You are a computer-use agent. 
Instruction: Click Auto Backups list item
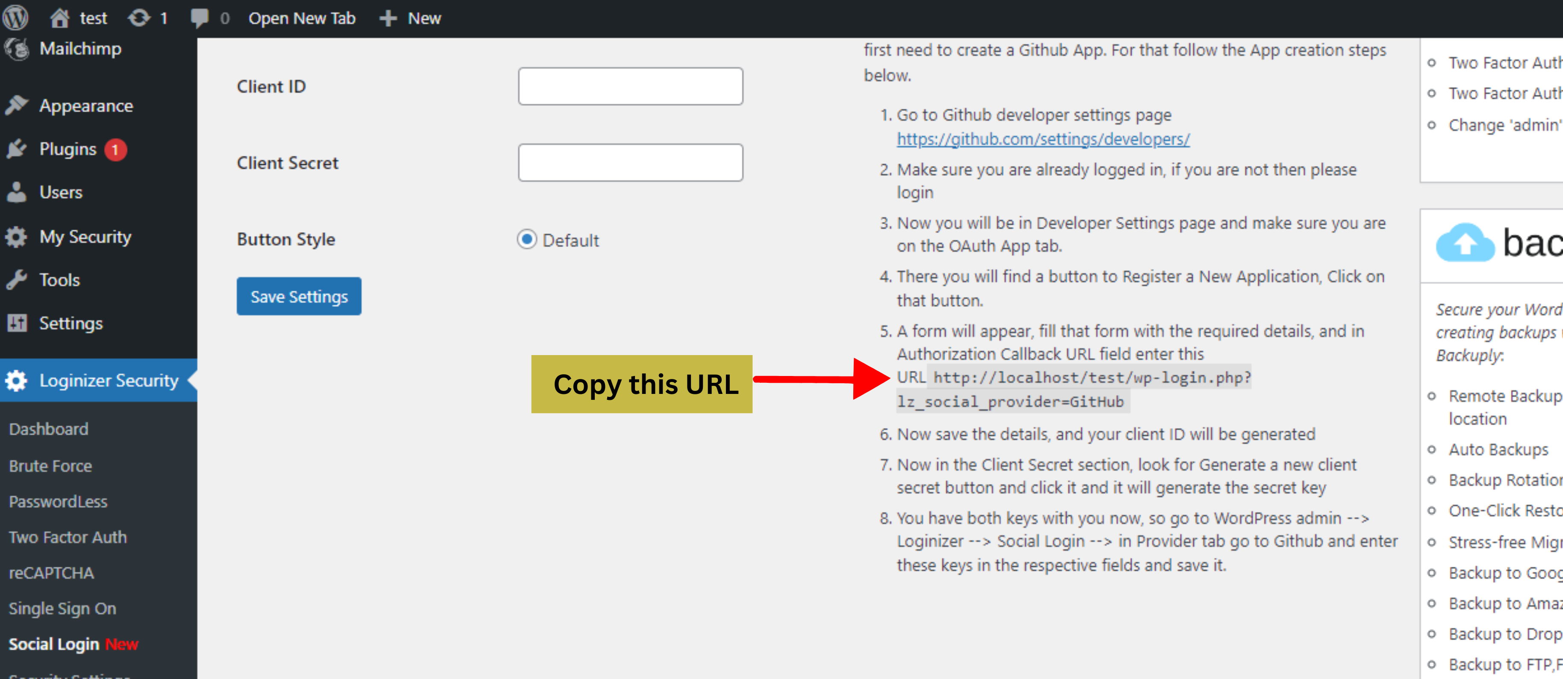click(1498, 449)
